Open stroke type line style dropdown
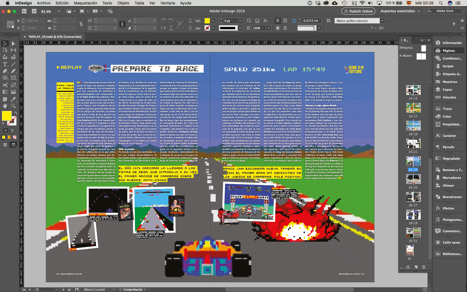The height and width of the screenshot is (292, 467). point(240,28)
